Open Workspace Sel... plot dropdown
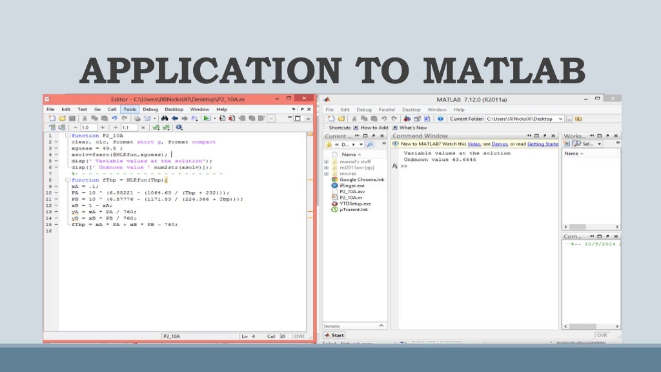The height and width of the screenshot is (372, 661). pyautogui.click(x=599, y=144)
